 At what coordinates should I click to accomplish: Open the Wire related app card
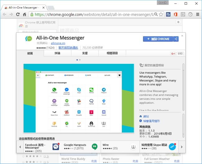pos(120,147)
